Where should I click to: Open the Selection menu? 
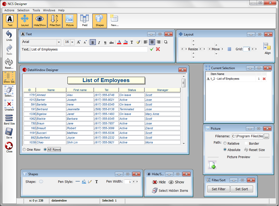[23, 10]
